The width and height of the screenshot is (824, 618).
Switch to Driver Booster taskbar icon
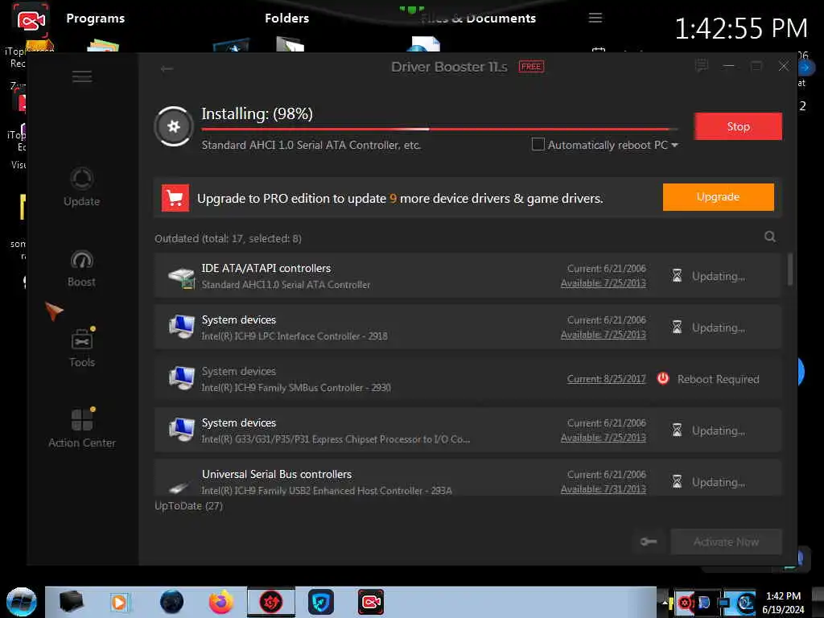271,602
